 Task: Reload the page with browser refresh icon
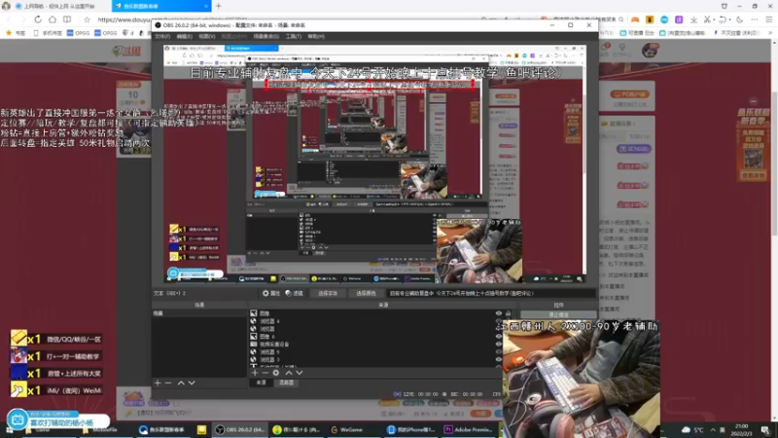[x=38, y=19]
